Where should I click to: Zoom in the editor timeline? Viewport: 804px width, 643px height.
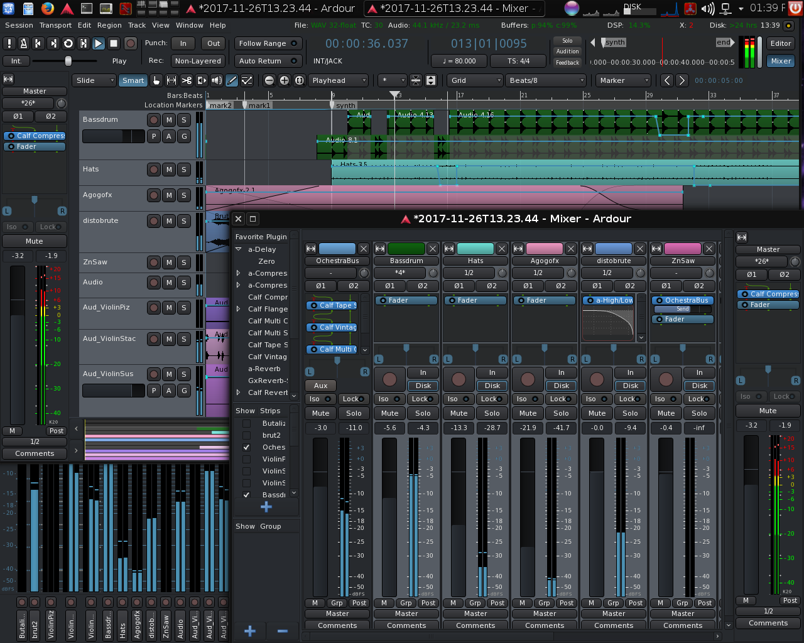[x=285, y=80]
